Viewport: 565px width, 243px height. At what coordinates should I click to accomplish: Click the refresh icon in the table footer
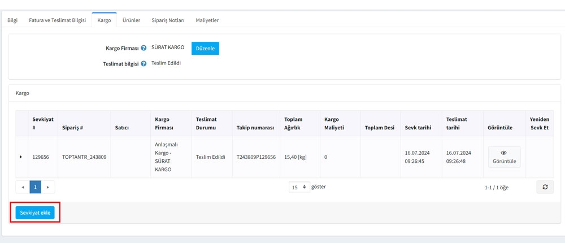point(545,187)
